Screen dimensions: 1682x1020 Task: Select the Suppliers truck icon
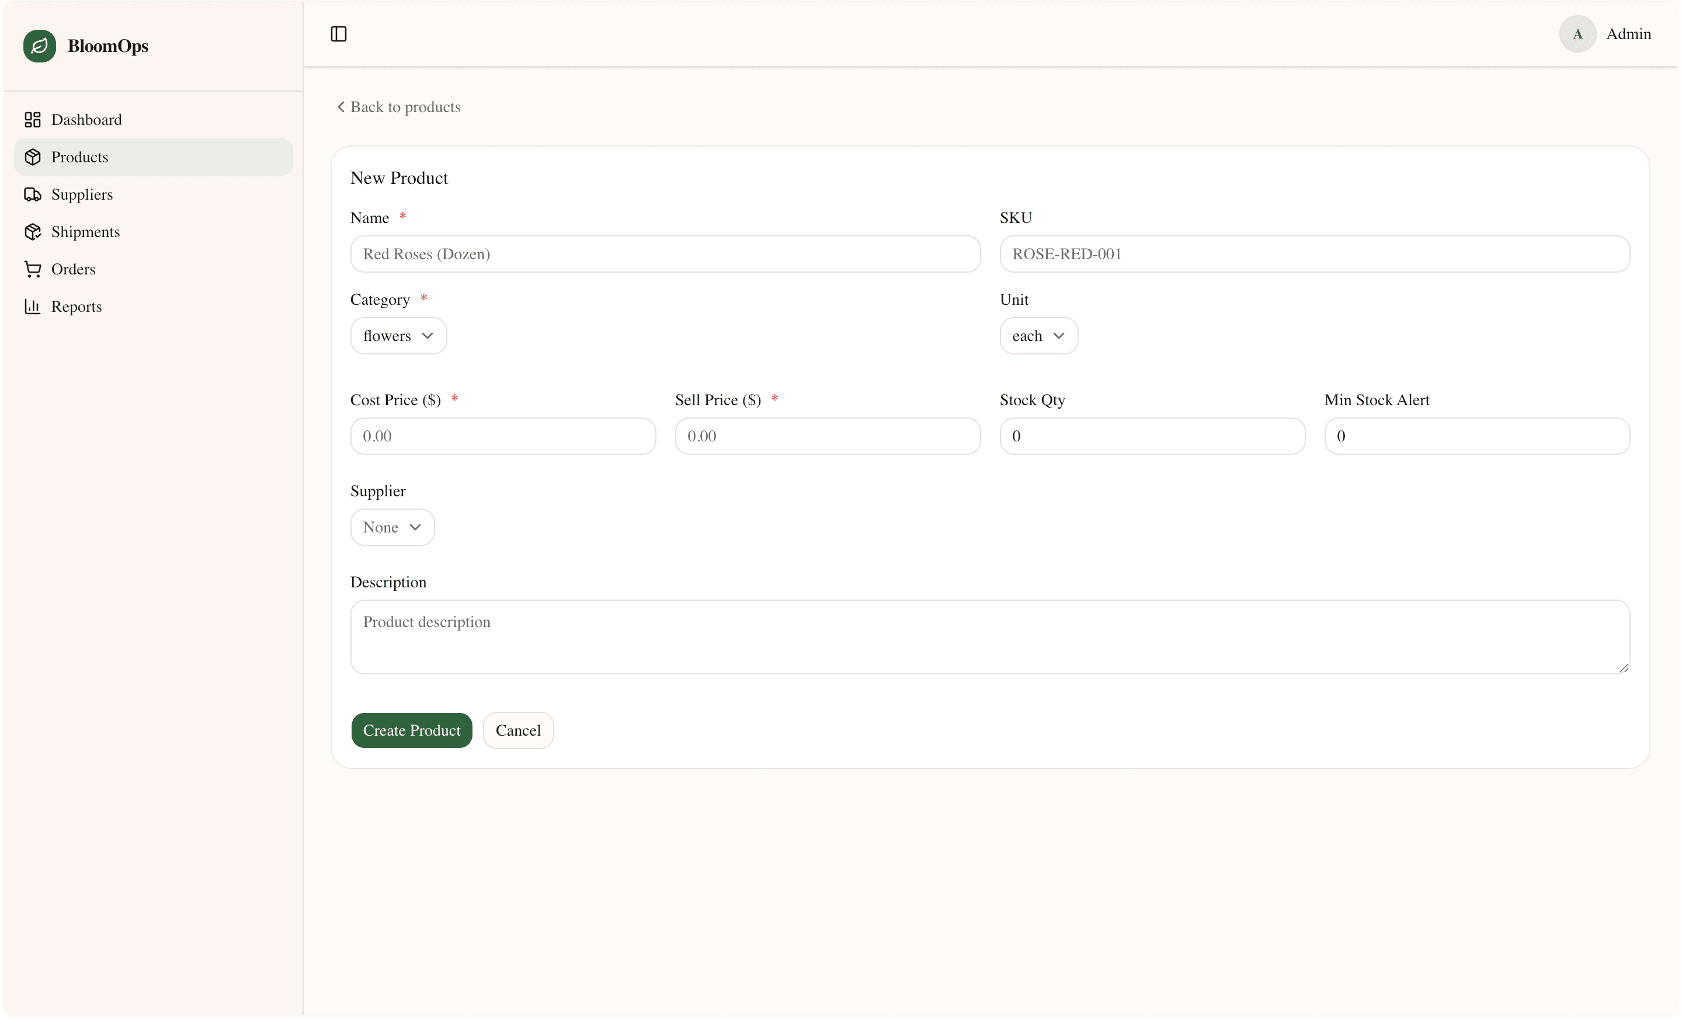(33, 194)
